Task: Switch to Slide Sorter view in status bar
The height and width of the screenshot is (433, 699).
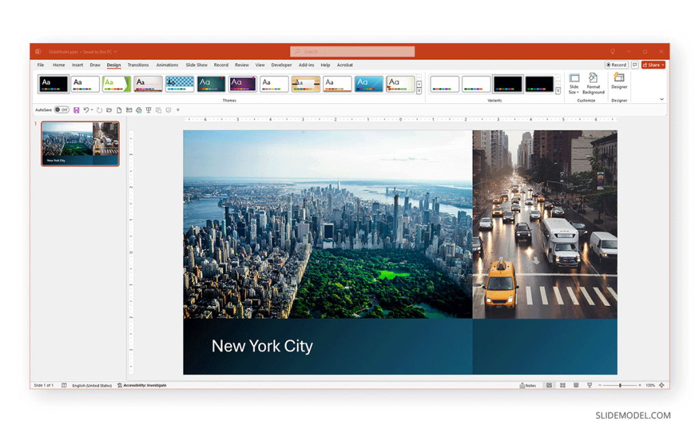Action: 563,385
